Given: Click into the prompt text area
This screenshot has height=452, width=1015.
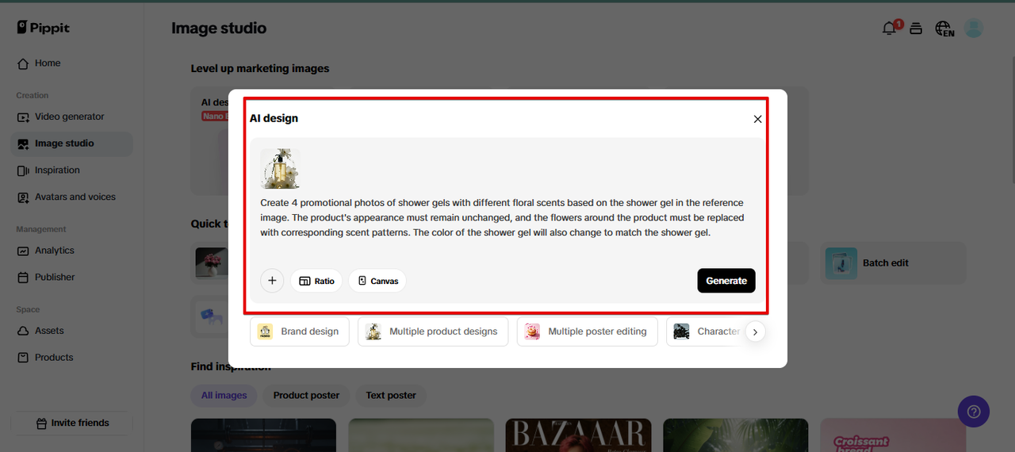Looking at the screenshot, I should (x=507, y=218).
